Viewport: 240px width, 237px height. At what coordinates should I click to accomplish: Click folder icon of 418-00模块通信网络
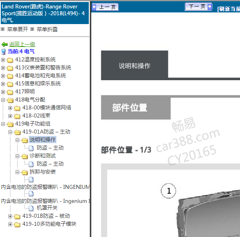17,108
